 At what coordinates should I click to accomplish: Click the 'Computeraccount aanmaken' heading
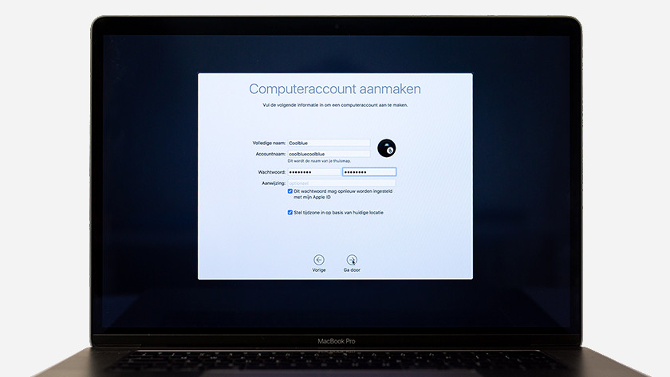tap(335, 89)
